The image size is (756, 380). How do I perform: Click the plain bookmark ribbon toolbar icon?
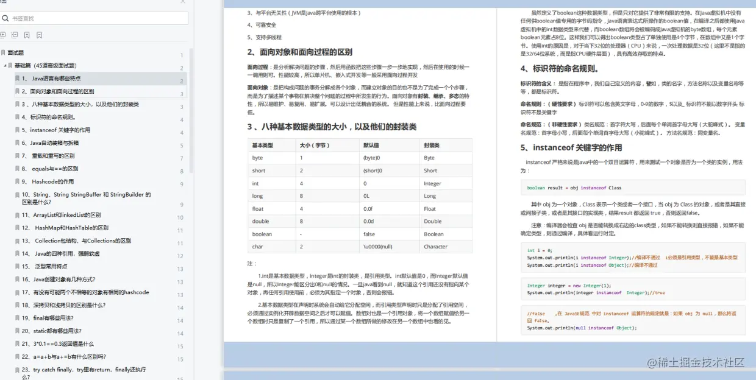(x=39, y=35)
